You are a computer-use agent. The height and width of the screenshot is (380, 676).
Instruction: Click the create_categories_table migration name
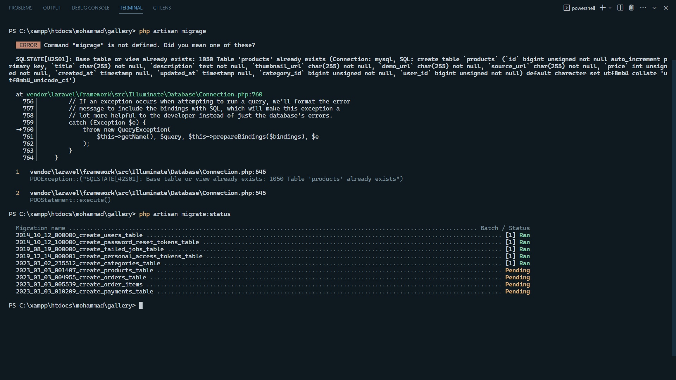click(88, 263)
